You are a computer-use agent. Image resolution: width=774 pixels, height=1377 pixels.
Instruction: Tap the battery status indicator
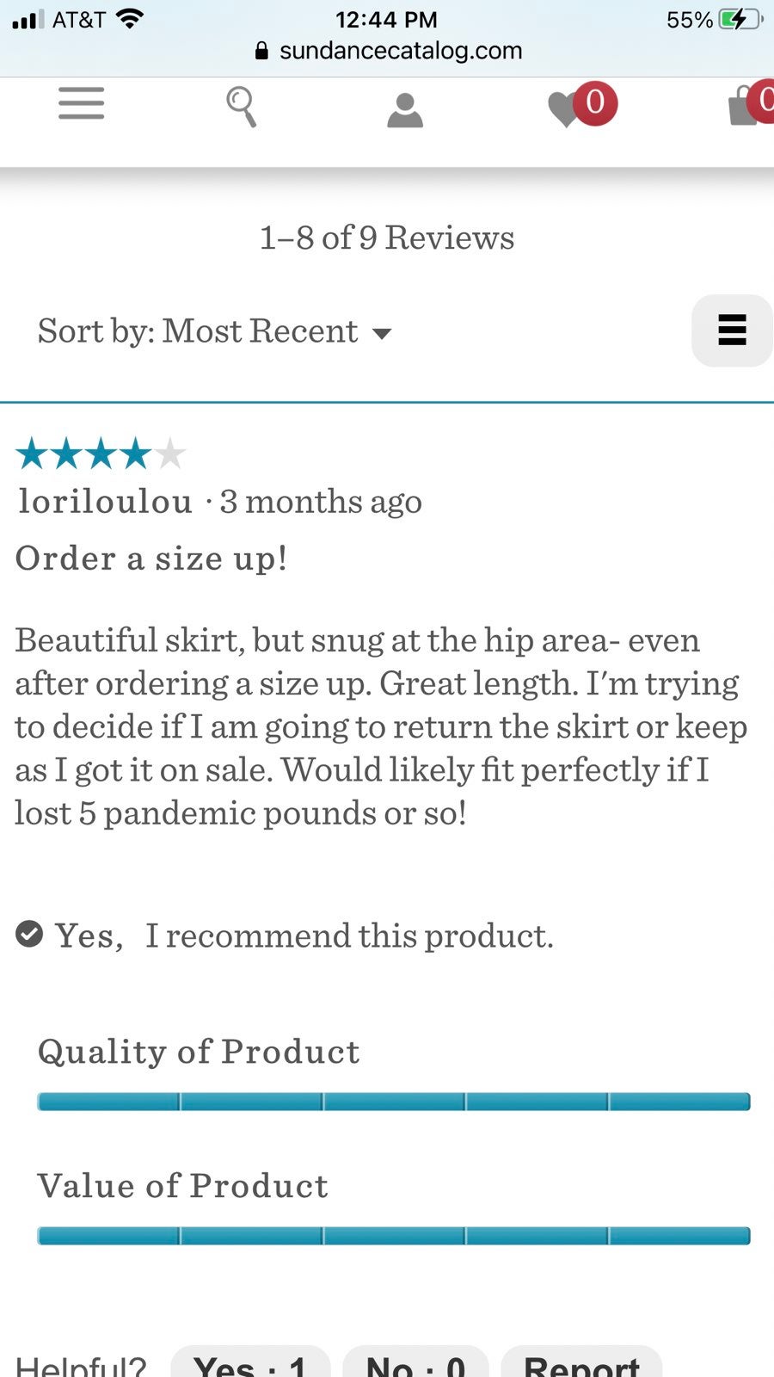pyautogui.click(x=741, y=20)
